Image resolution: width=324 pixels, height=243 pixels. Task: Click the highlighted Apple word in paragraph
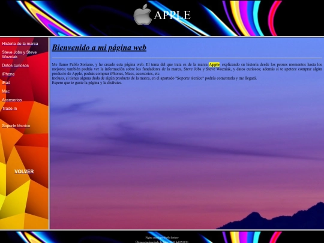pos(214,64)
